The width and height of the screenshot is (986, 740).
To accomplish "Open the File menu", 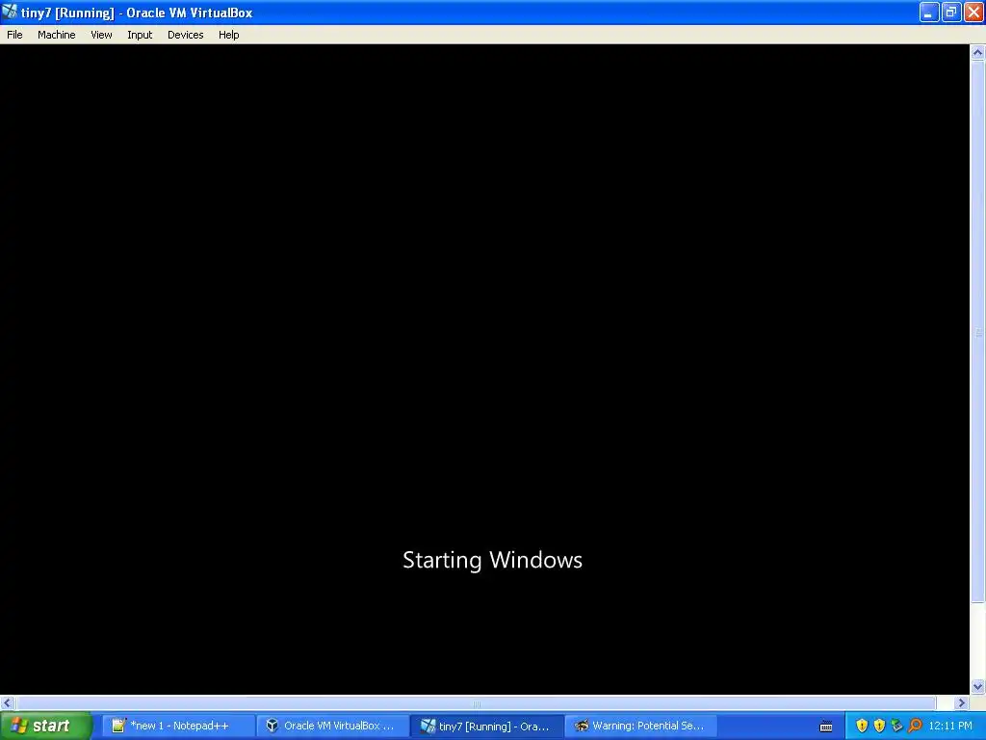I will point(14,35).
